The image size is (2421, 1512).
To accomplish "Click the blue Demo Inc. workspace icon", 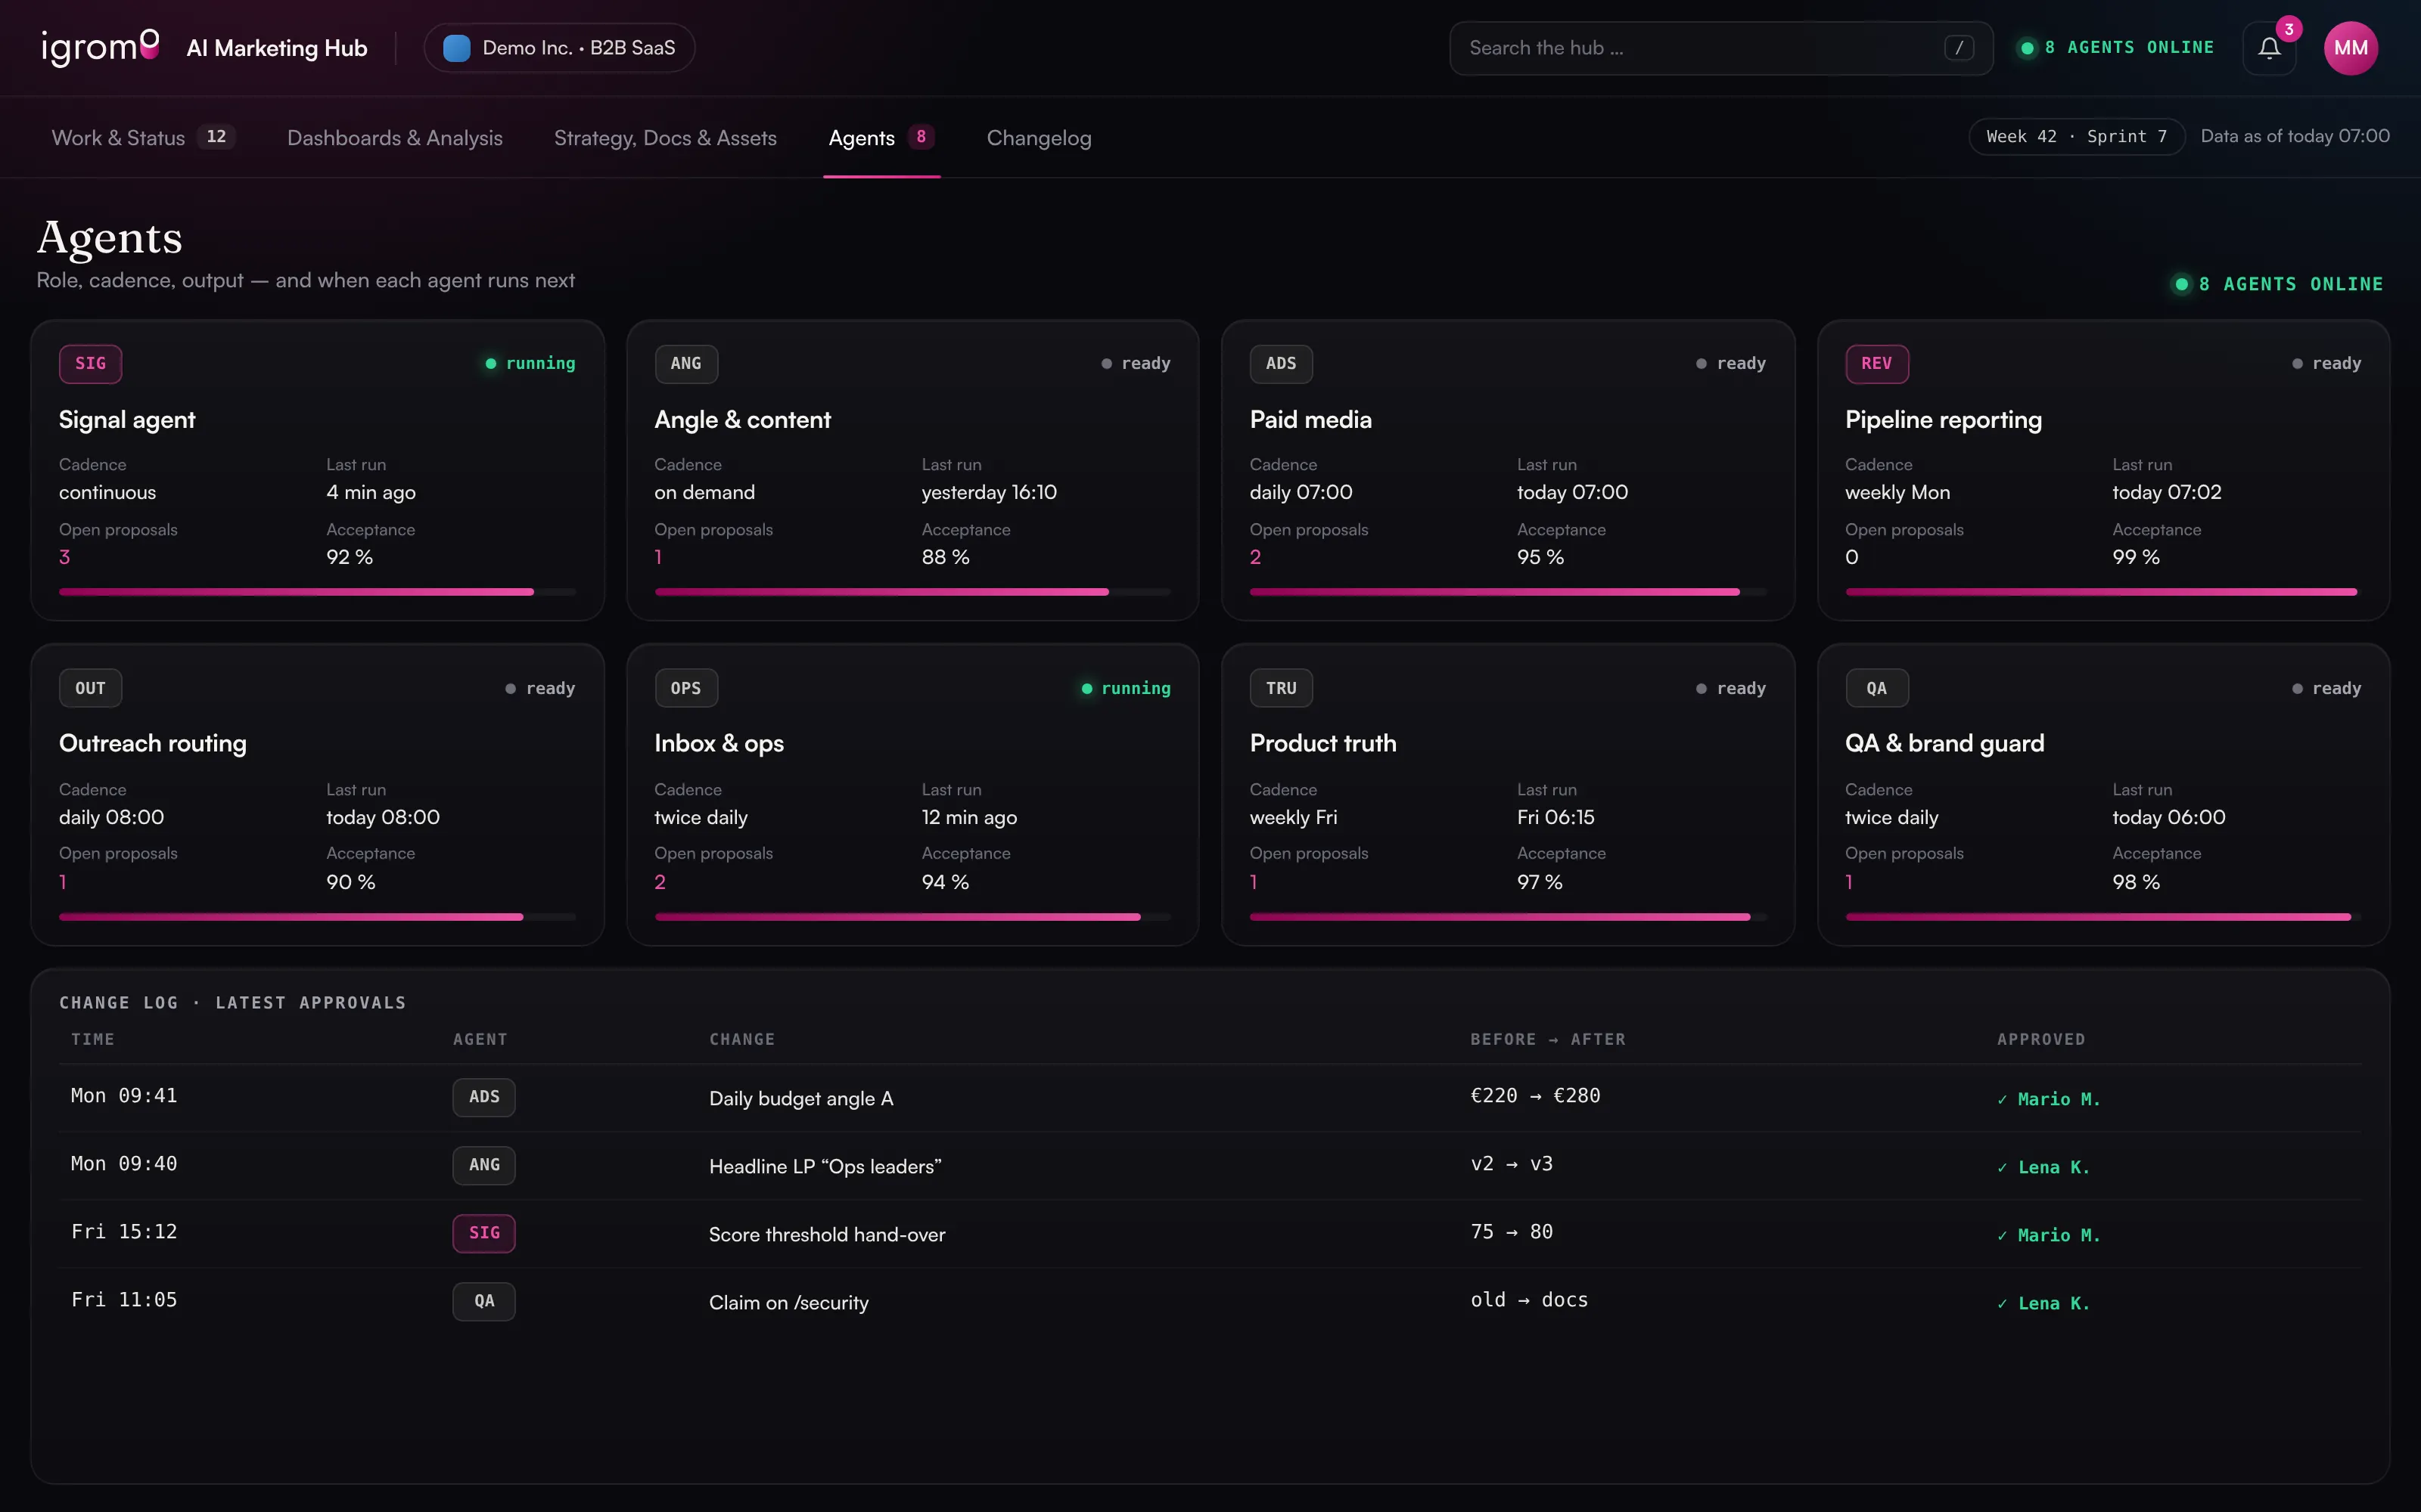I will pos(456,48).
